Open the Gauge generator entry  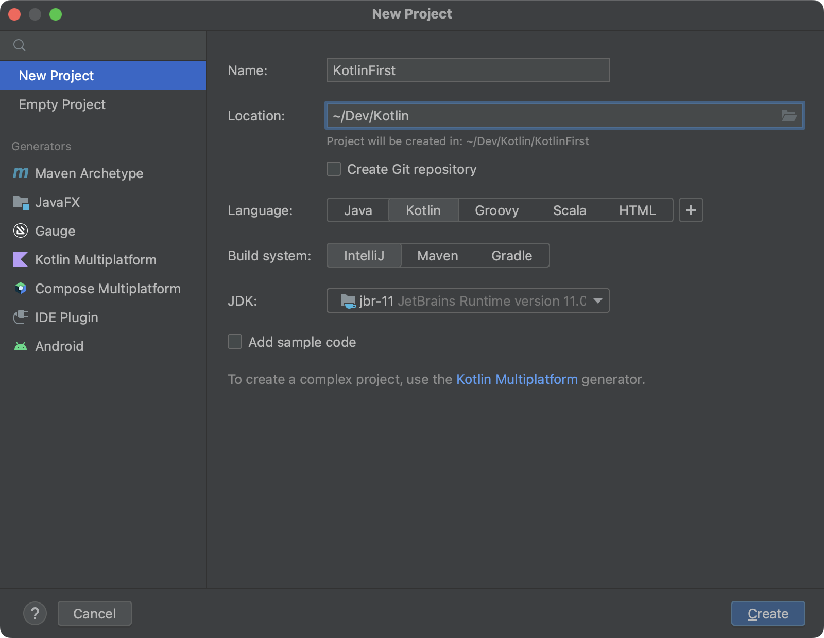coord(103,231)
